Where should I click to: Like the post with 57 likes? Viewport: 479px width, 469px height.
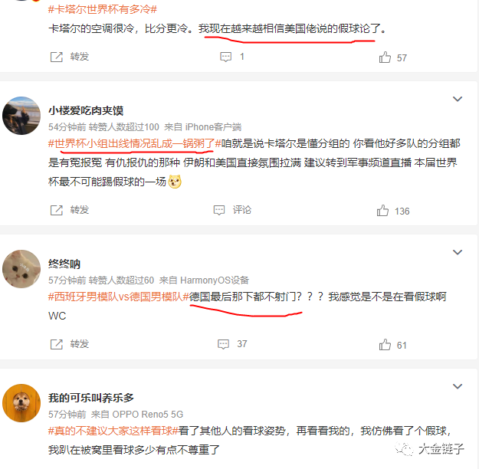coord(385,57)
